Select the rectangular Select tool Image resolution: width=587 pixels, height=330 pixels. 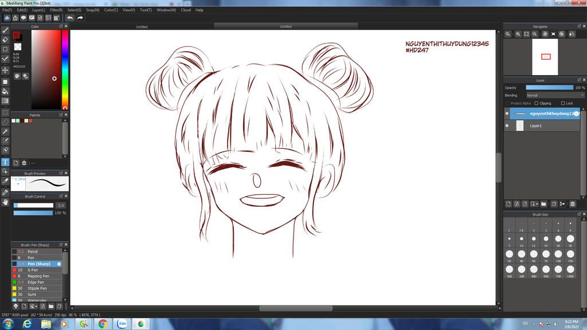tap(5, 112)
